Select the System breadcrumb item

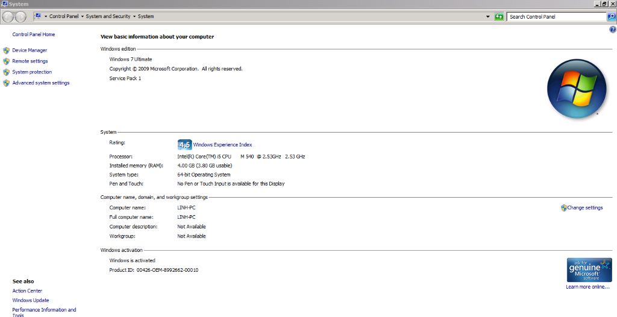pyautogui.click(x=146, y=16)
